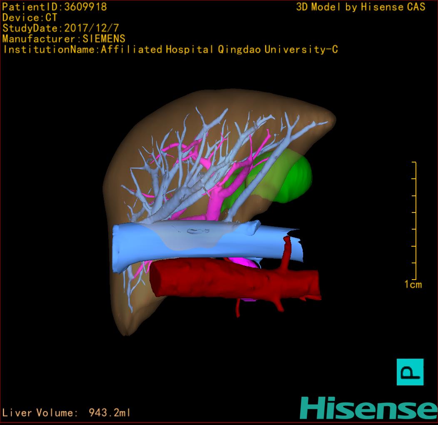Click the orientation cube labeled P
The image size is (438, 425).
pos(410,372)
